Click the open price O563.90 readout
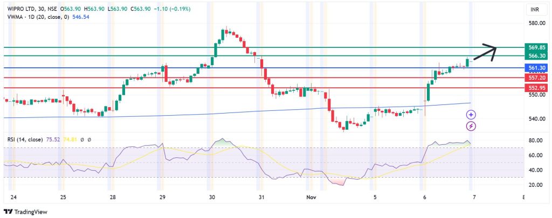Viewport: 552px width, 218px height. [71, 10]
